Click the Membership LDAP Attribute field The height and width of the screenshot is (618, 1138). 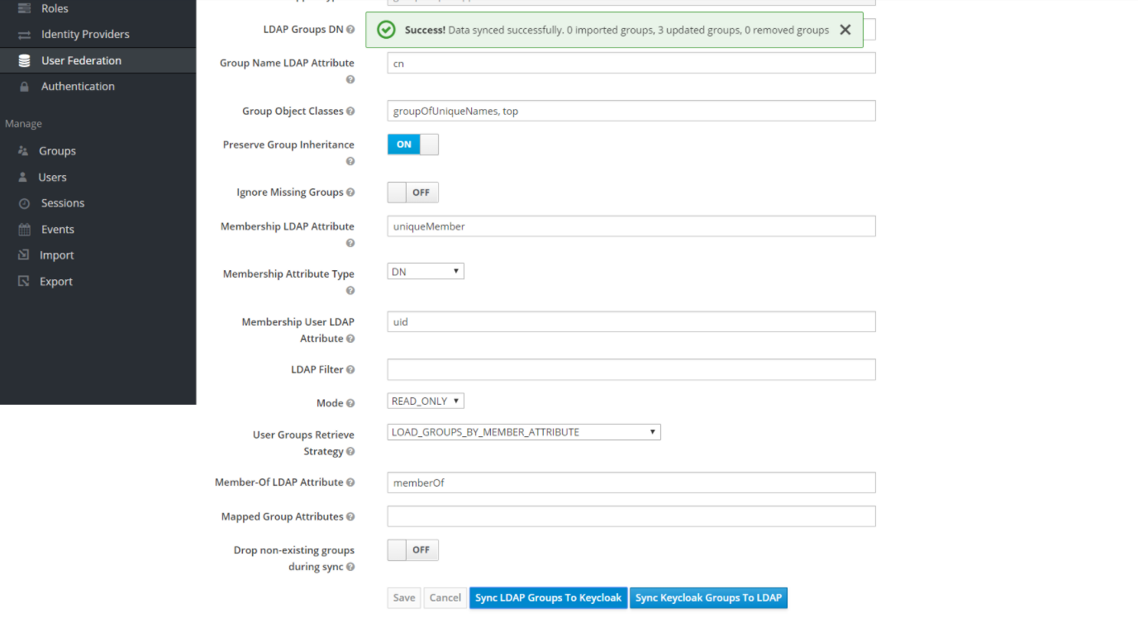click(x=631, y=226)
